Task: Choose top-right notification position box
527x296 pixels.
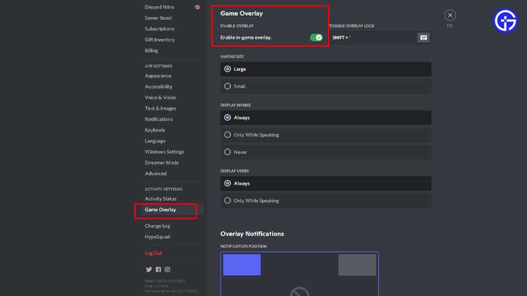Action: click(357, 265)
